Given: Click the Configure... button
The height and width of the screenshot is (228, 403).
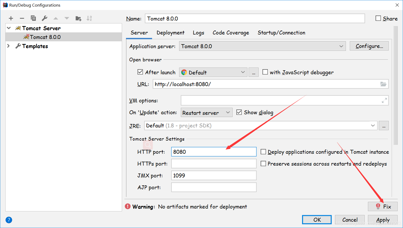Looking at the screenshot, I should click(x=369, y=46).
